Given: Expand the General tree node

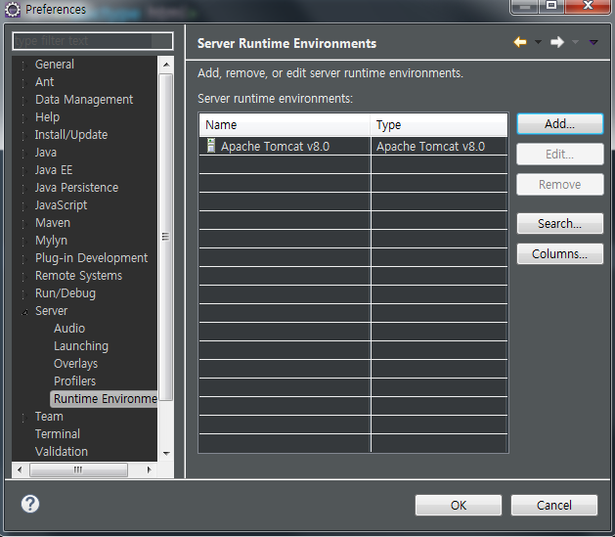Looking at the screenshot, I should coord(24,66).
